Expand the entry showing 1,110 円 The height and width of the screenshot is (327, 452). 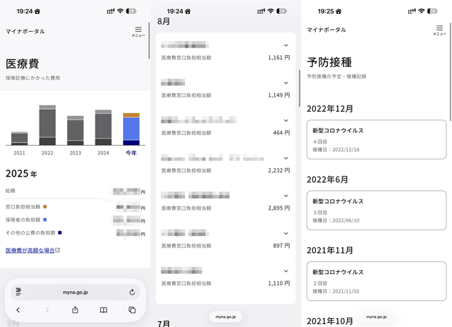click(x=286, y=271)
